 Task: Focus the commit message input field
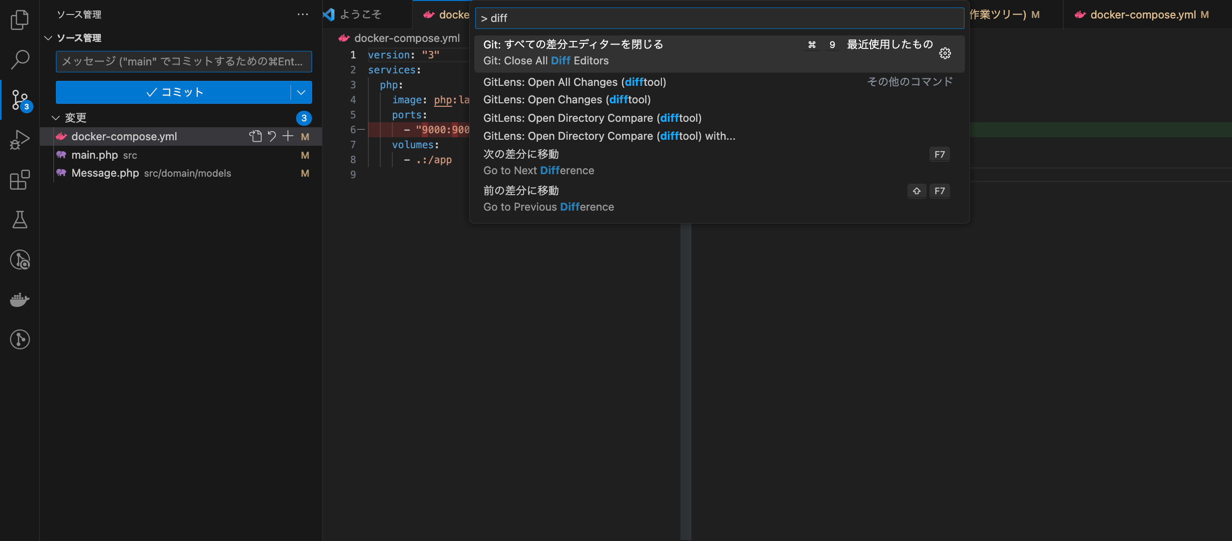tap(183, 61)
